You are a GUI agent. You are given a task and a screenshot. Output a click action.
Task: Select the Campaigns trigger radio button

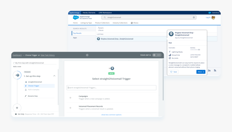(x=70, y=98)
